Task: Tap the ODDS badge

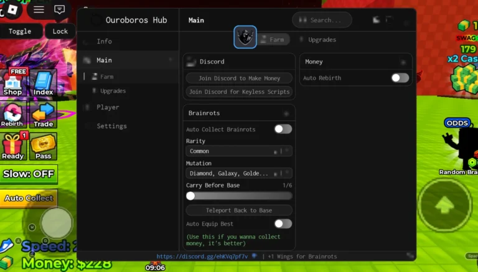Action: tap(457, 123)
